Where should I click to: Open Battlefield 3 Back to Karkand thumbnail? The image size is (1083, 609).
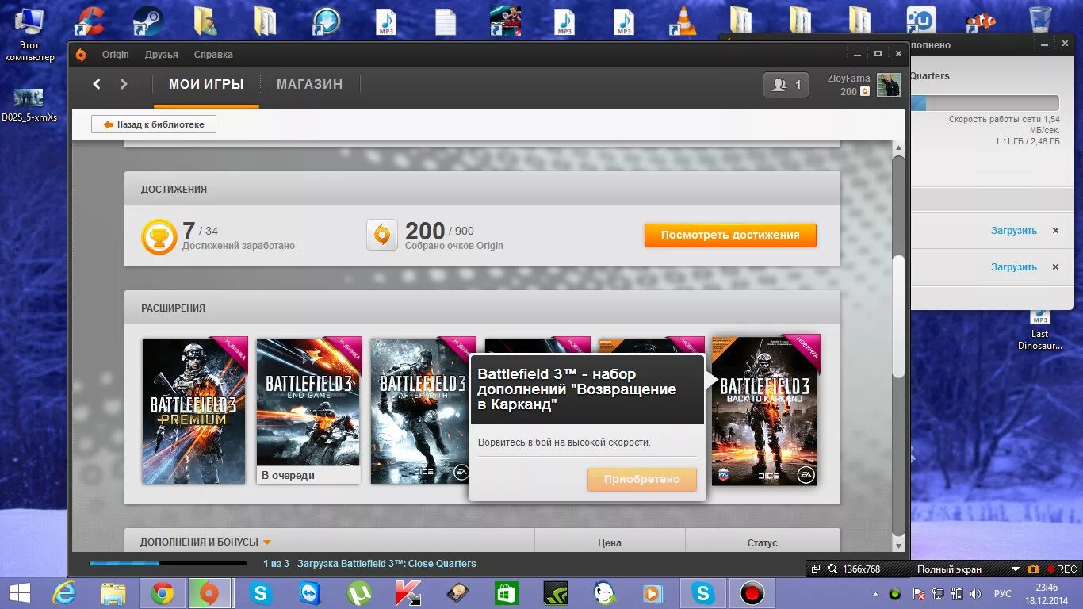click(x=764, y=411)
